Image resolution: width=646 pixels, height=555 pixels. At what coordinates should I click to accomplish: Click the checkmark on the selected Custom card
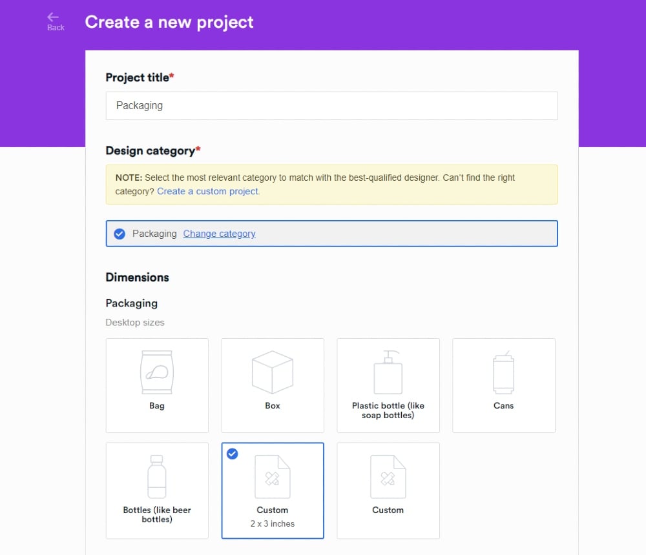pyautogui.click(x=233, y=454)
